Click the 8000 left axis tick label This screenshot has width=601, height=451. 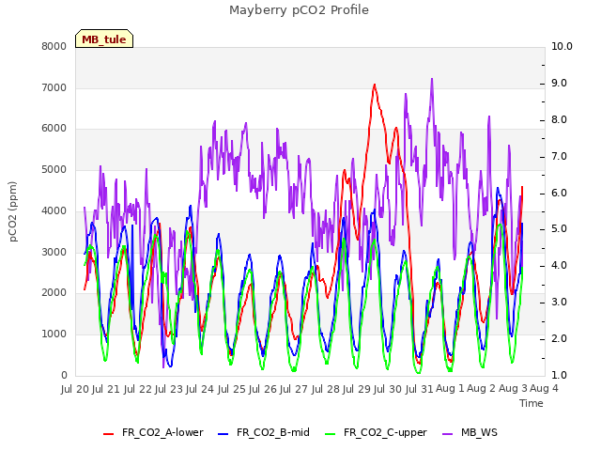point(54,46)
